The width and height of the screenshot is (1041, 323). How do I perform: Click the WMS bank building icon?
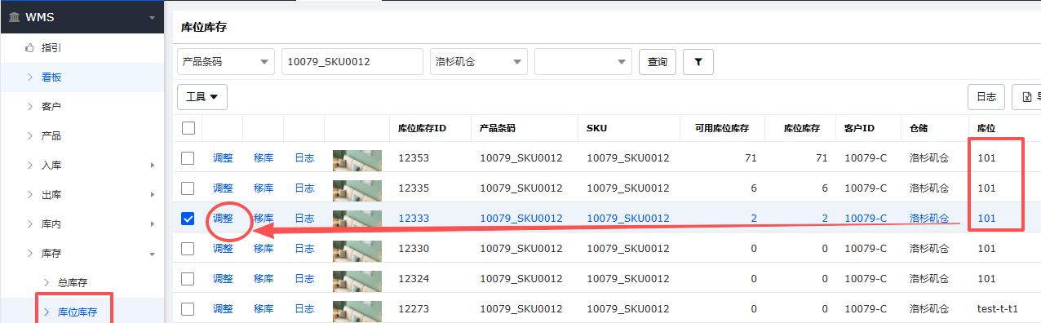pos(15,17)
